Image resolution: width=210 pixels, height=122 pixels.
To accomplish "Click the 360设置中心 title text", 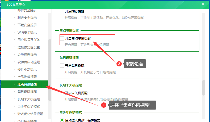I will [16, 4].
